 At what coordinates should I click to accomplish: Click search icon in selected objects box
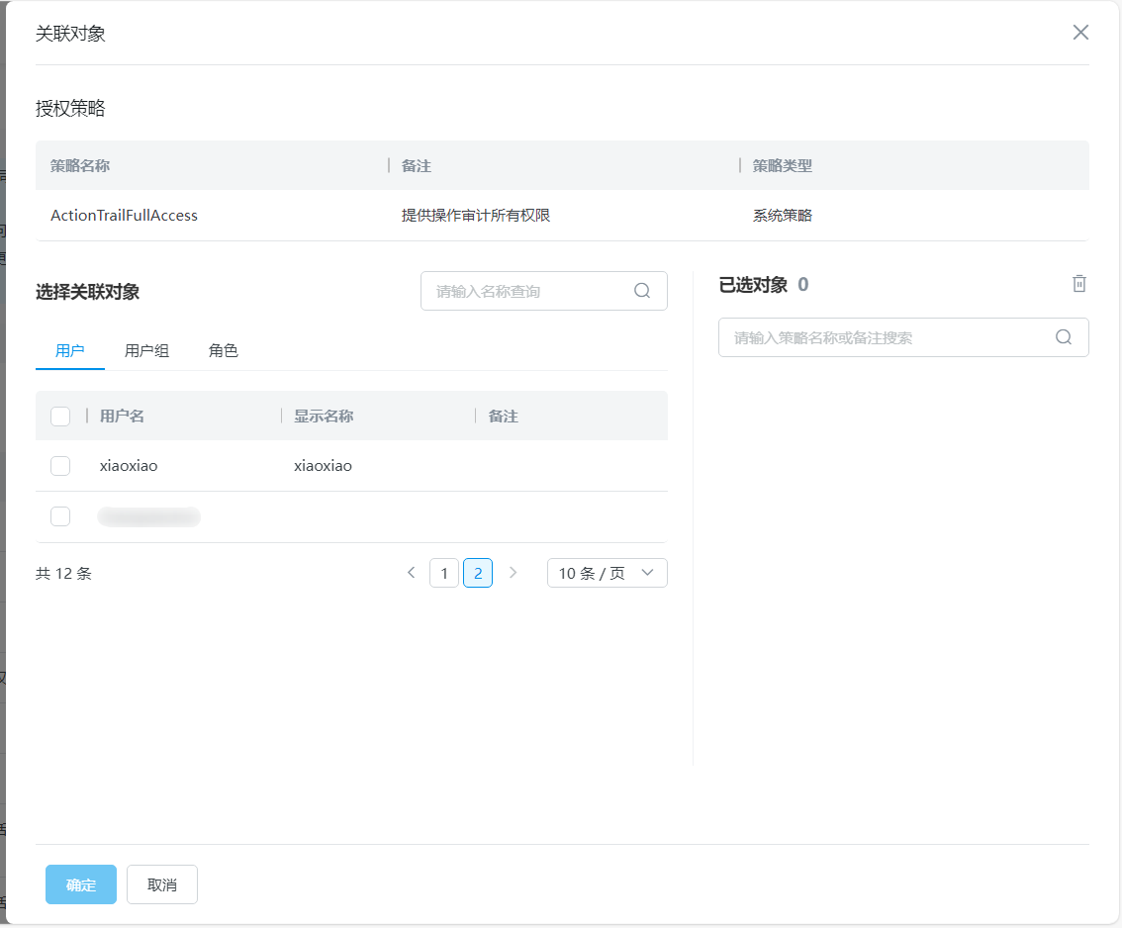(x=1064, y=337)
